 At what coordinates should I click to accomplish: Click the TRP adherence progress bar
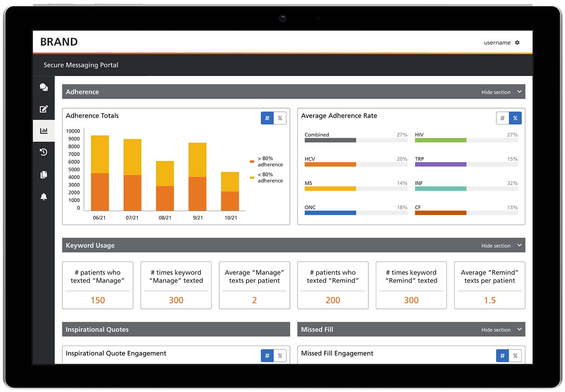[x=466, y=164]
